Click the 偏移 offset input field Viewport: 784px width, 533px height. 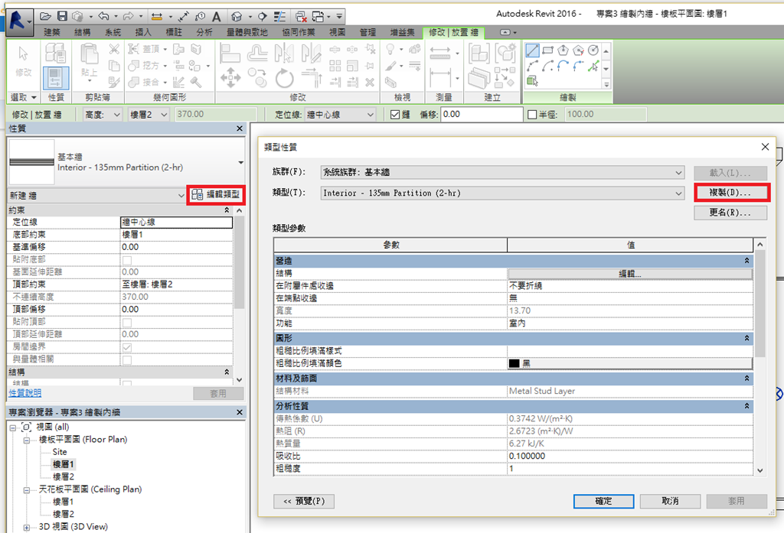click(x=482, y=115)
